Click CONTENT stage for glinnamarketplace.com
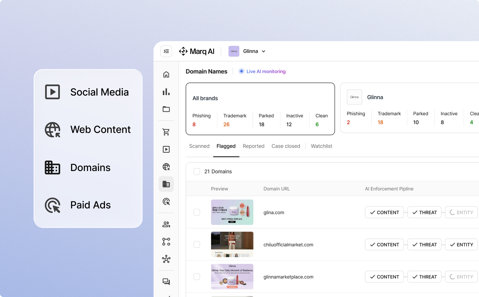 click(384, 277)
